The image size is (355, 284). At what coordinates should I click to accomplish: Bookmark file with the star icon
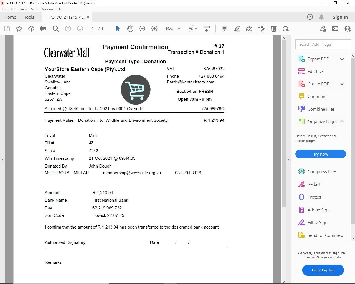pyautogui.click(x=19, y=29)
